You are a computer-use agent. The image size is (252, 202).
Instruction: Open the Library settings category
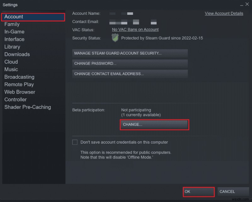(x=12, y=47)
